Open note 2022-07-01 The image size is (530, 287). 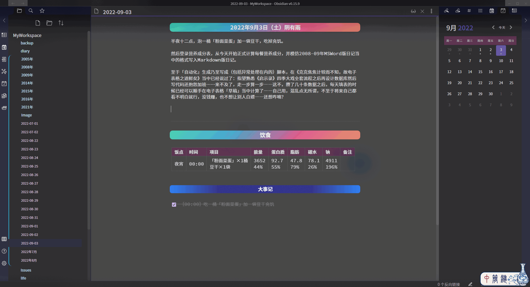[30, 124]
